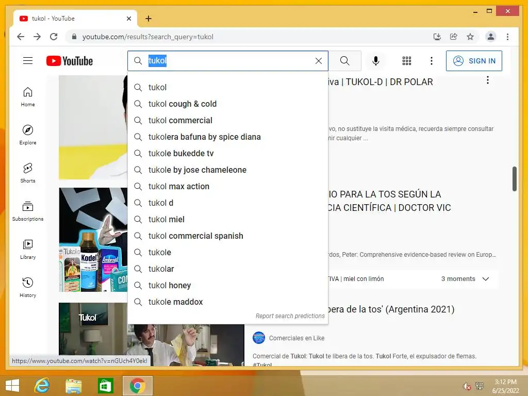
Task: Open Shorts in the sidebar
Action: 28,173
